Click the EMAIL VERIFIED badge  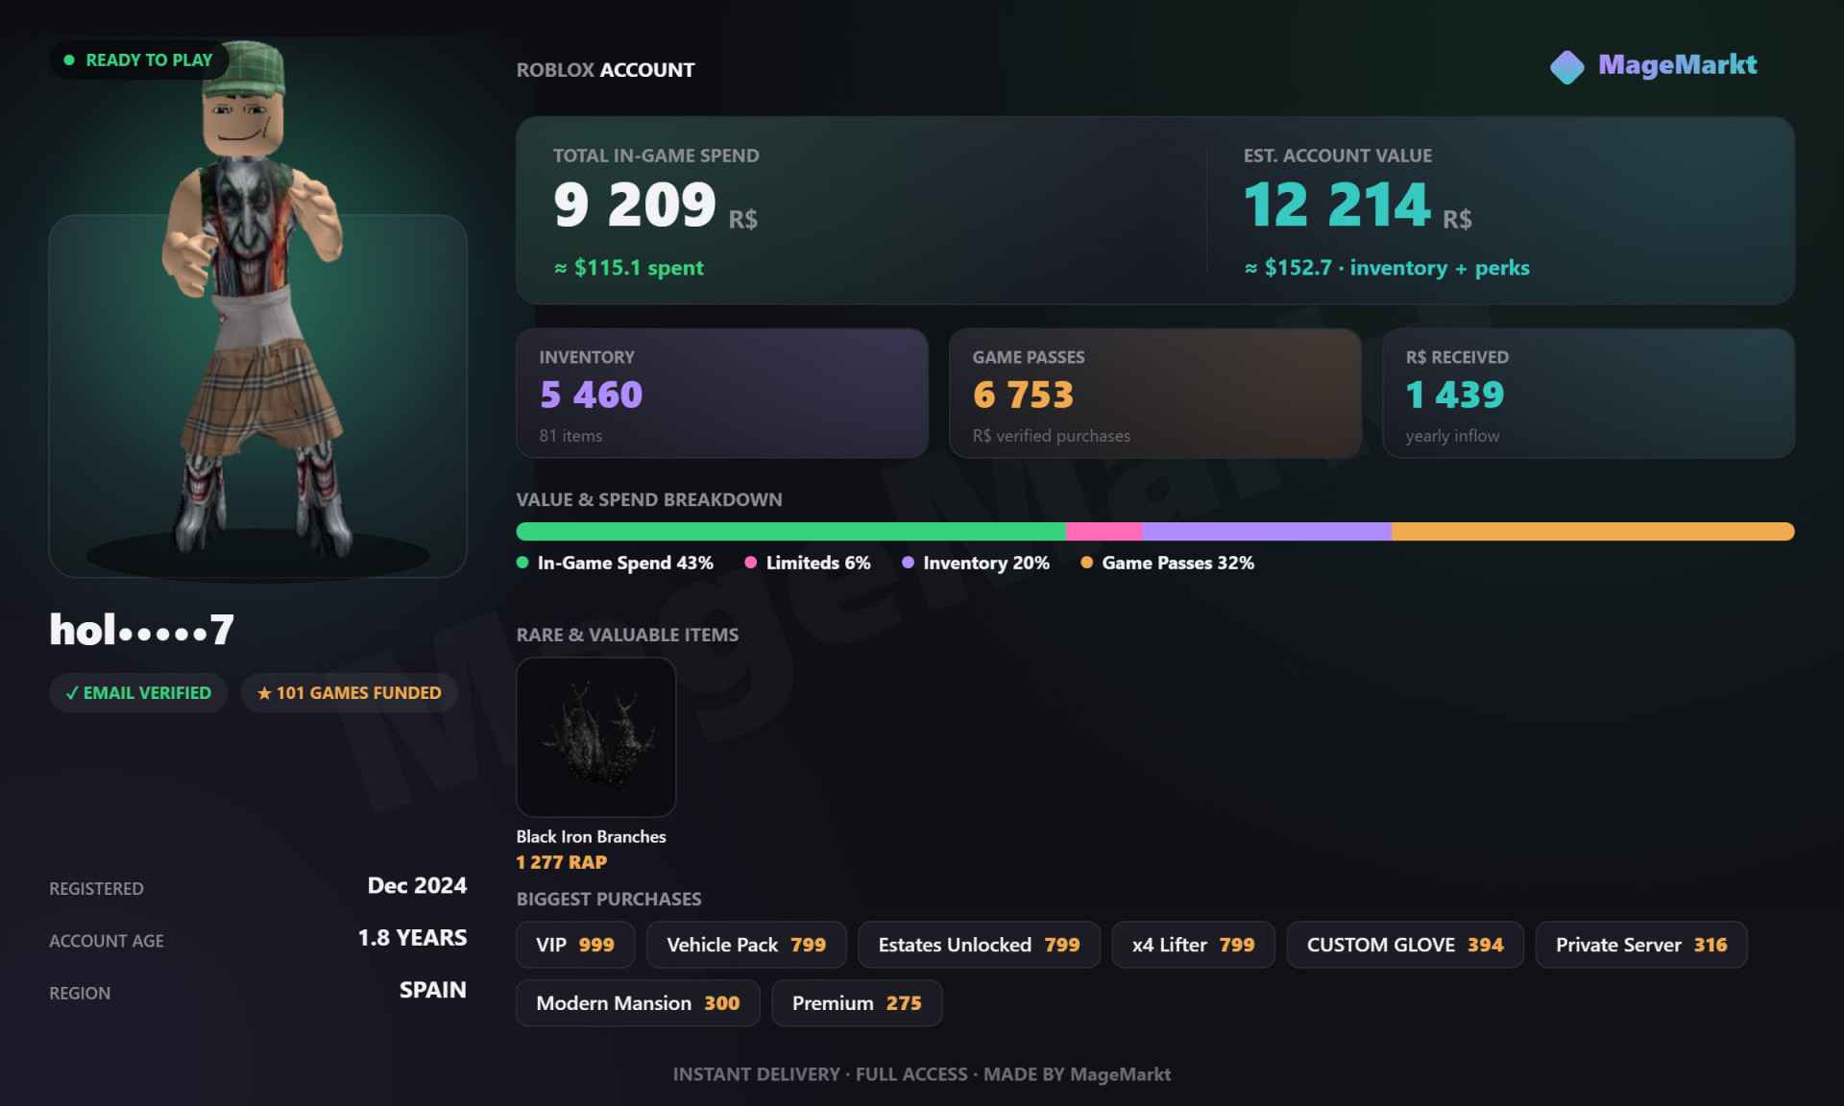138,692
